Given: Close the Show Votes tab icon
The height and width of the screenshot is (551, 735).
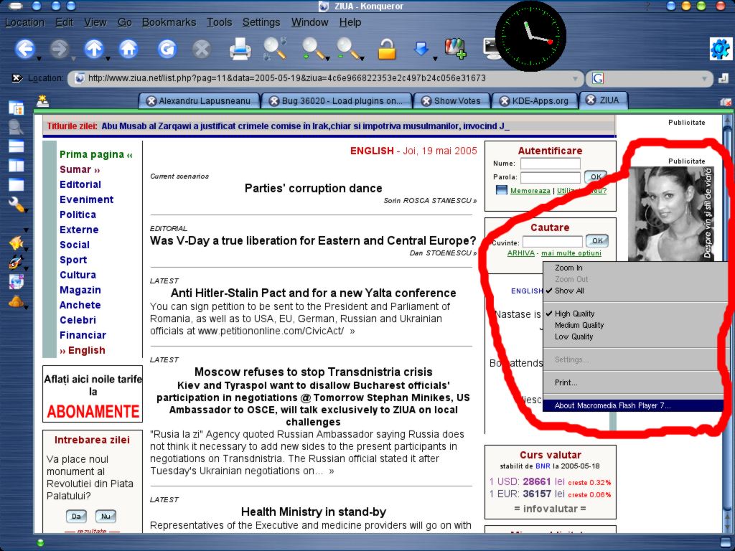Looking at the screenshot, I should point(426,100).
